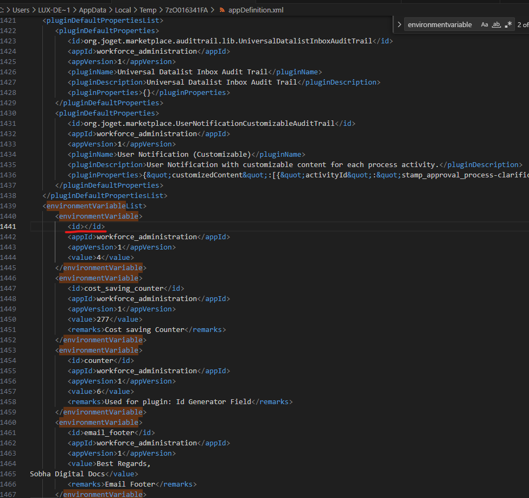Screen dimensions: 529x498
Task: Click the red-underlined empty id tag
Action: pos(86,226)
